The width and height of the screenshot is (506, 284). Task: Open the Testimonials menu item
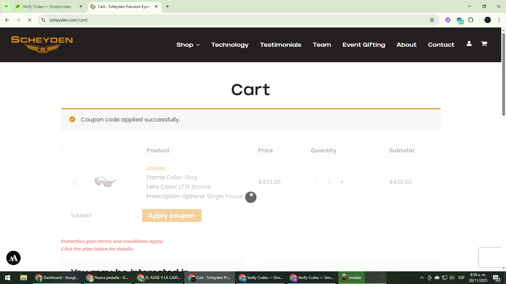(280, 45)
